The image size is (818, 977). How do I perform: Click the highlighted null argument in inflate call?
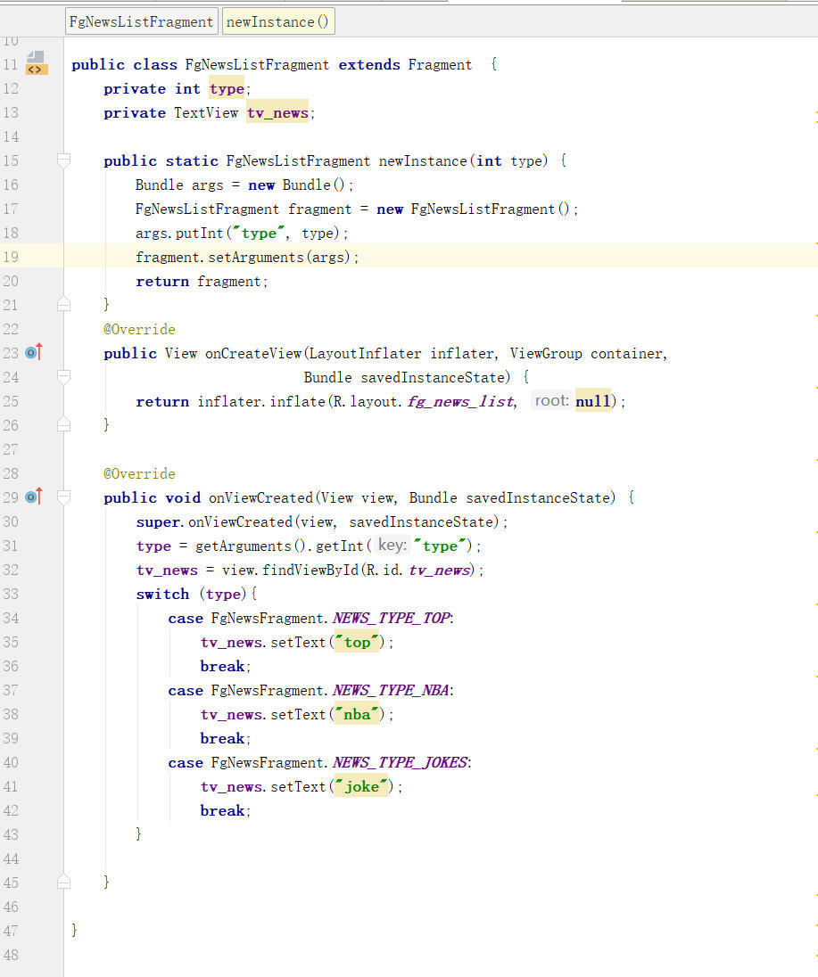(593, 401)
